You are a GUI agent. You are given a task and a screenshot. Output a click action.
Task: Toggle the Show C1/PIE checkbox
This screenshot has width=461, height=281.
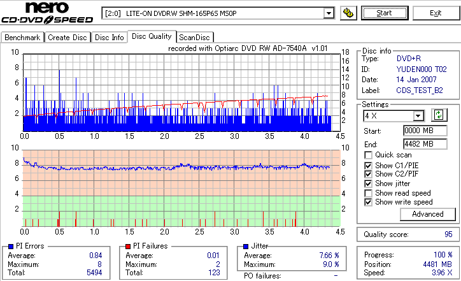368,166
